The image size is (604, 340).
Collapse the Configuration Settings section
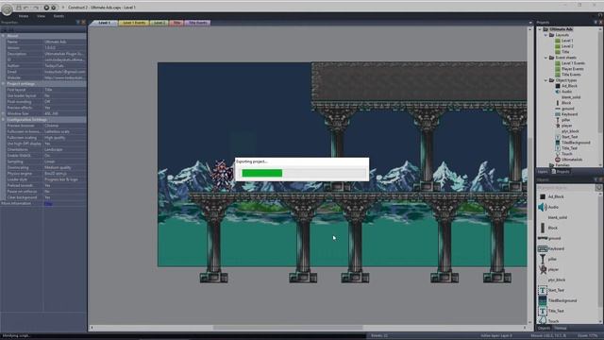click(3, 120)
